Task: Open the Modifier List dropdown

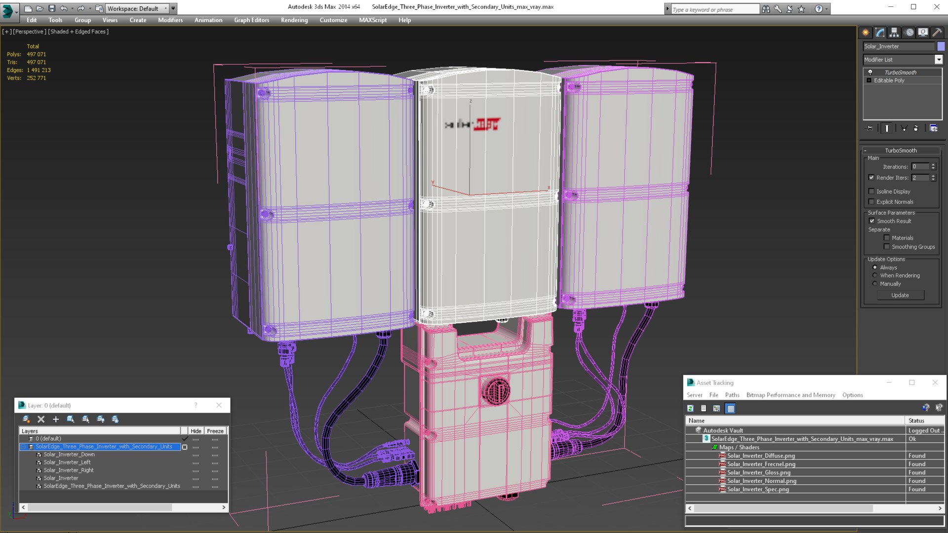Action: coord(939,59)
